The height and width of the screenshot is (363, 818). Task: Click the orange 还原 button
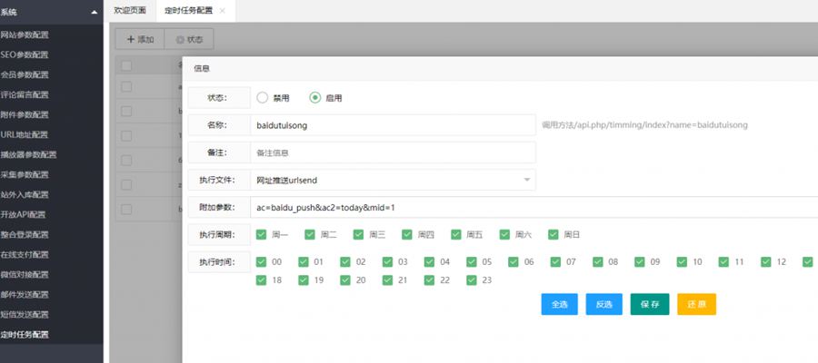point(696,304)
